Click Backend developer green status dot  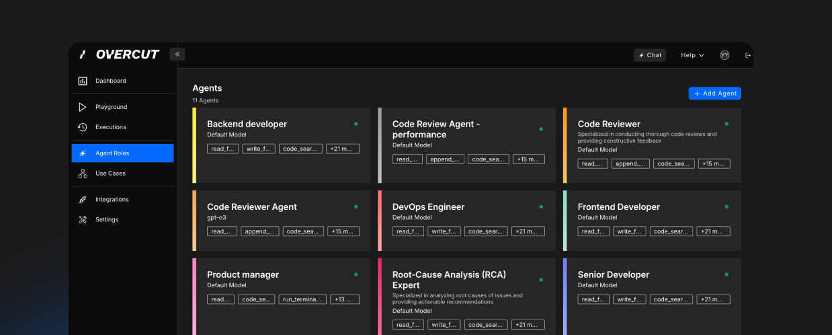point(356,124)
